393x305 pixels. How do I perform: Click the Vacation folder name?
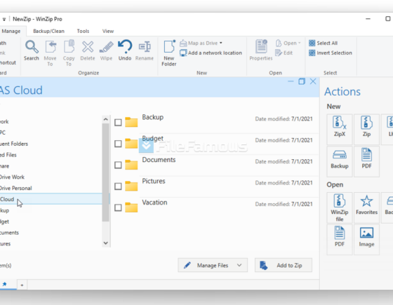154,203
